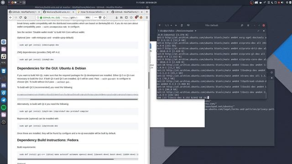Open application launcher in top panel

[x=3, y=2]
